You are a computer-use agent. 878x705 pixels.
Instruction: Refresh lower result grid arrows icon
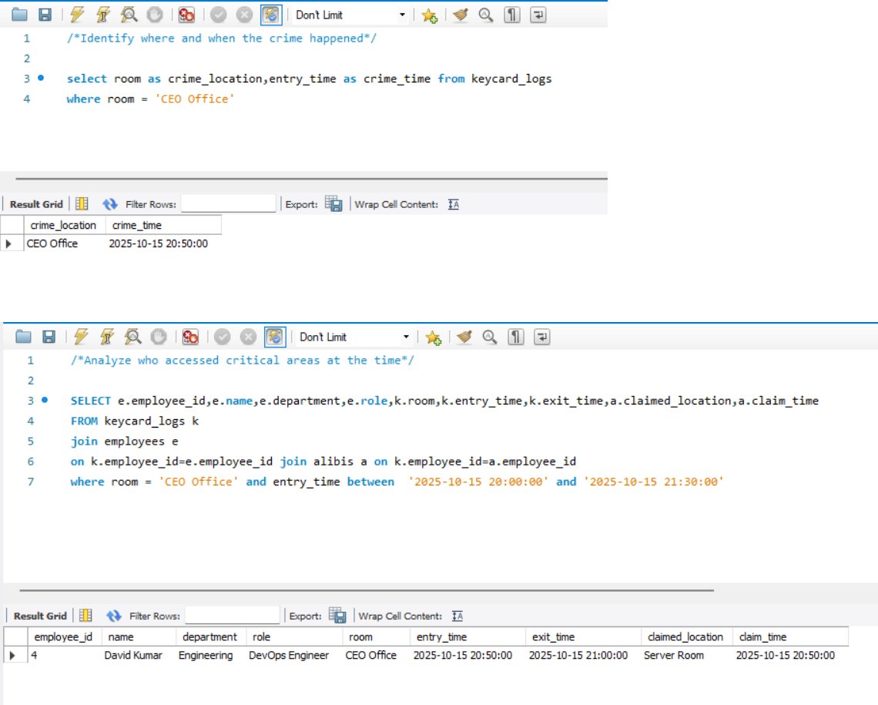(x=114, y=616)
